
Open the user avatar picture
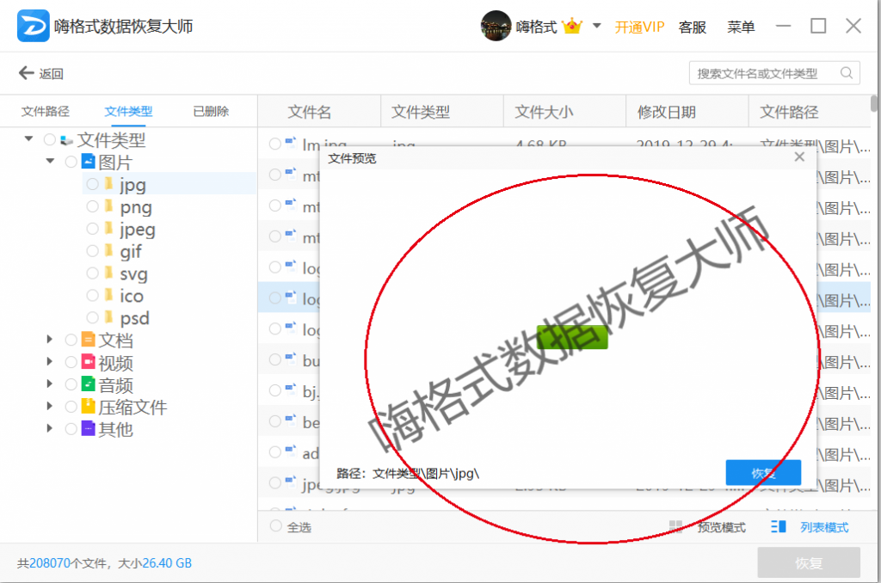point(496,26)
